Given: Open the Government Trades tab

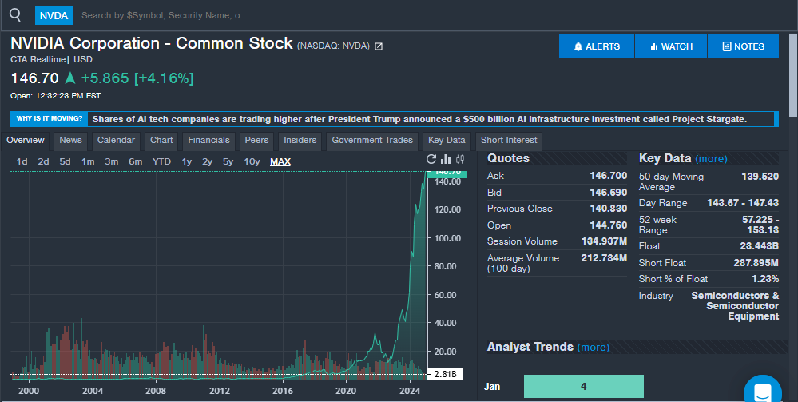Looking at the screenshot, I should (x=372, y=141).
